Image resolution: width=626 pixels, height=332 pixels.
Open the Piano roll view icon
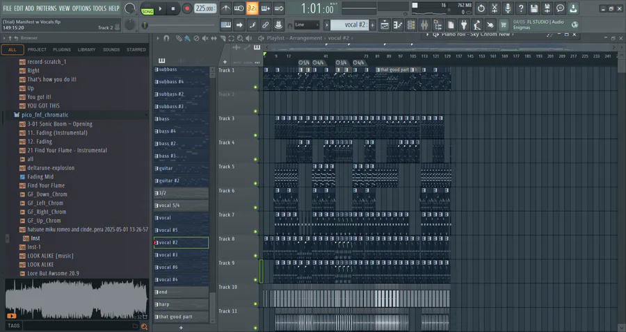pos(398,25)
